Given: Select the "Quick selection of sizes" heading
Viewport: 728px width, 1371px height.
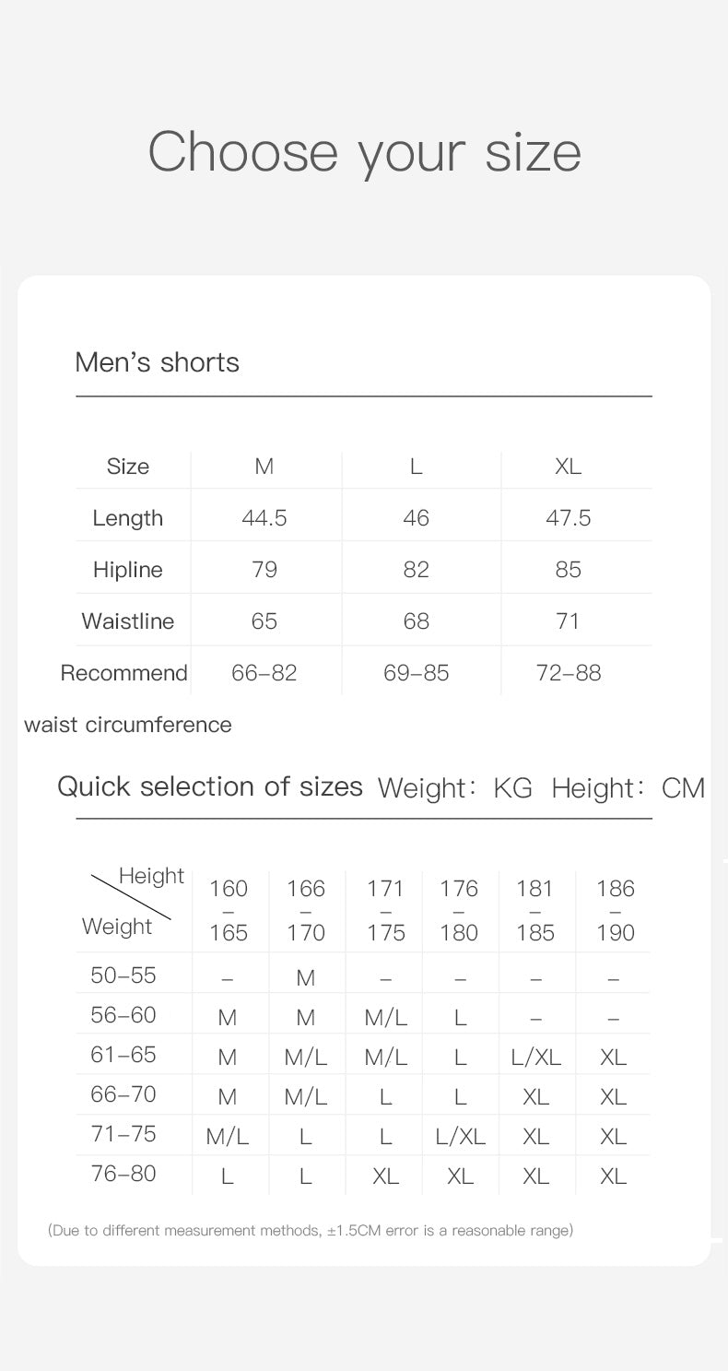Looking at the screenshot, I should click(210, 786).
